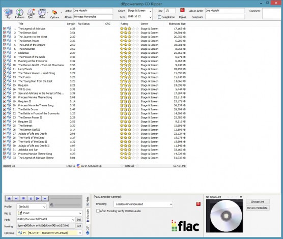Click the Composer input field
Screen dimensions: 283x239
coord(225,17)
